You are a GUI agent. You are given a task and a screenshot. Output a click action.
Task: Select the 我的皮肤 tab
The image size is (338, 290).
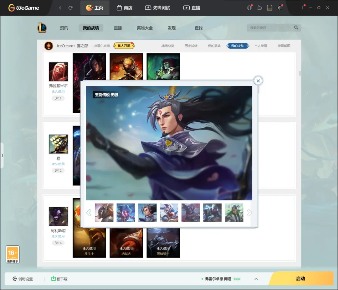238,46
